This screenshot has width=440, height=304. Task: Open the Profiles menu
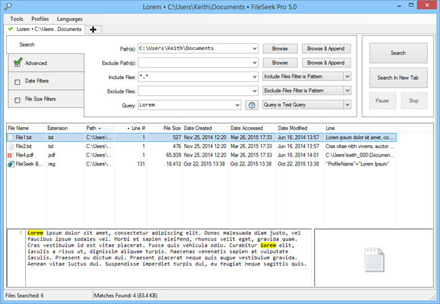pos(40,19)
